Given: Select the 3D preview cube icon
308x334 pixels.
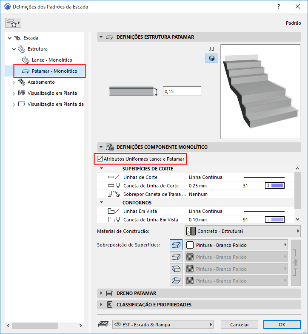Looking at the screenshot, I should pyautogui.click(x=212, y=58).
